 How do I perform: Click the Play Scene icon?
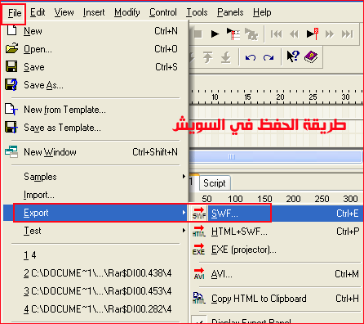click(x=233, y=34)
